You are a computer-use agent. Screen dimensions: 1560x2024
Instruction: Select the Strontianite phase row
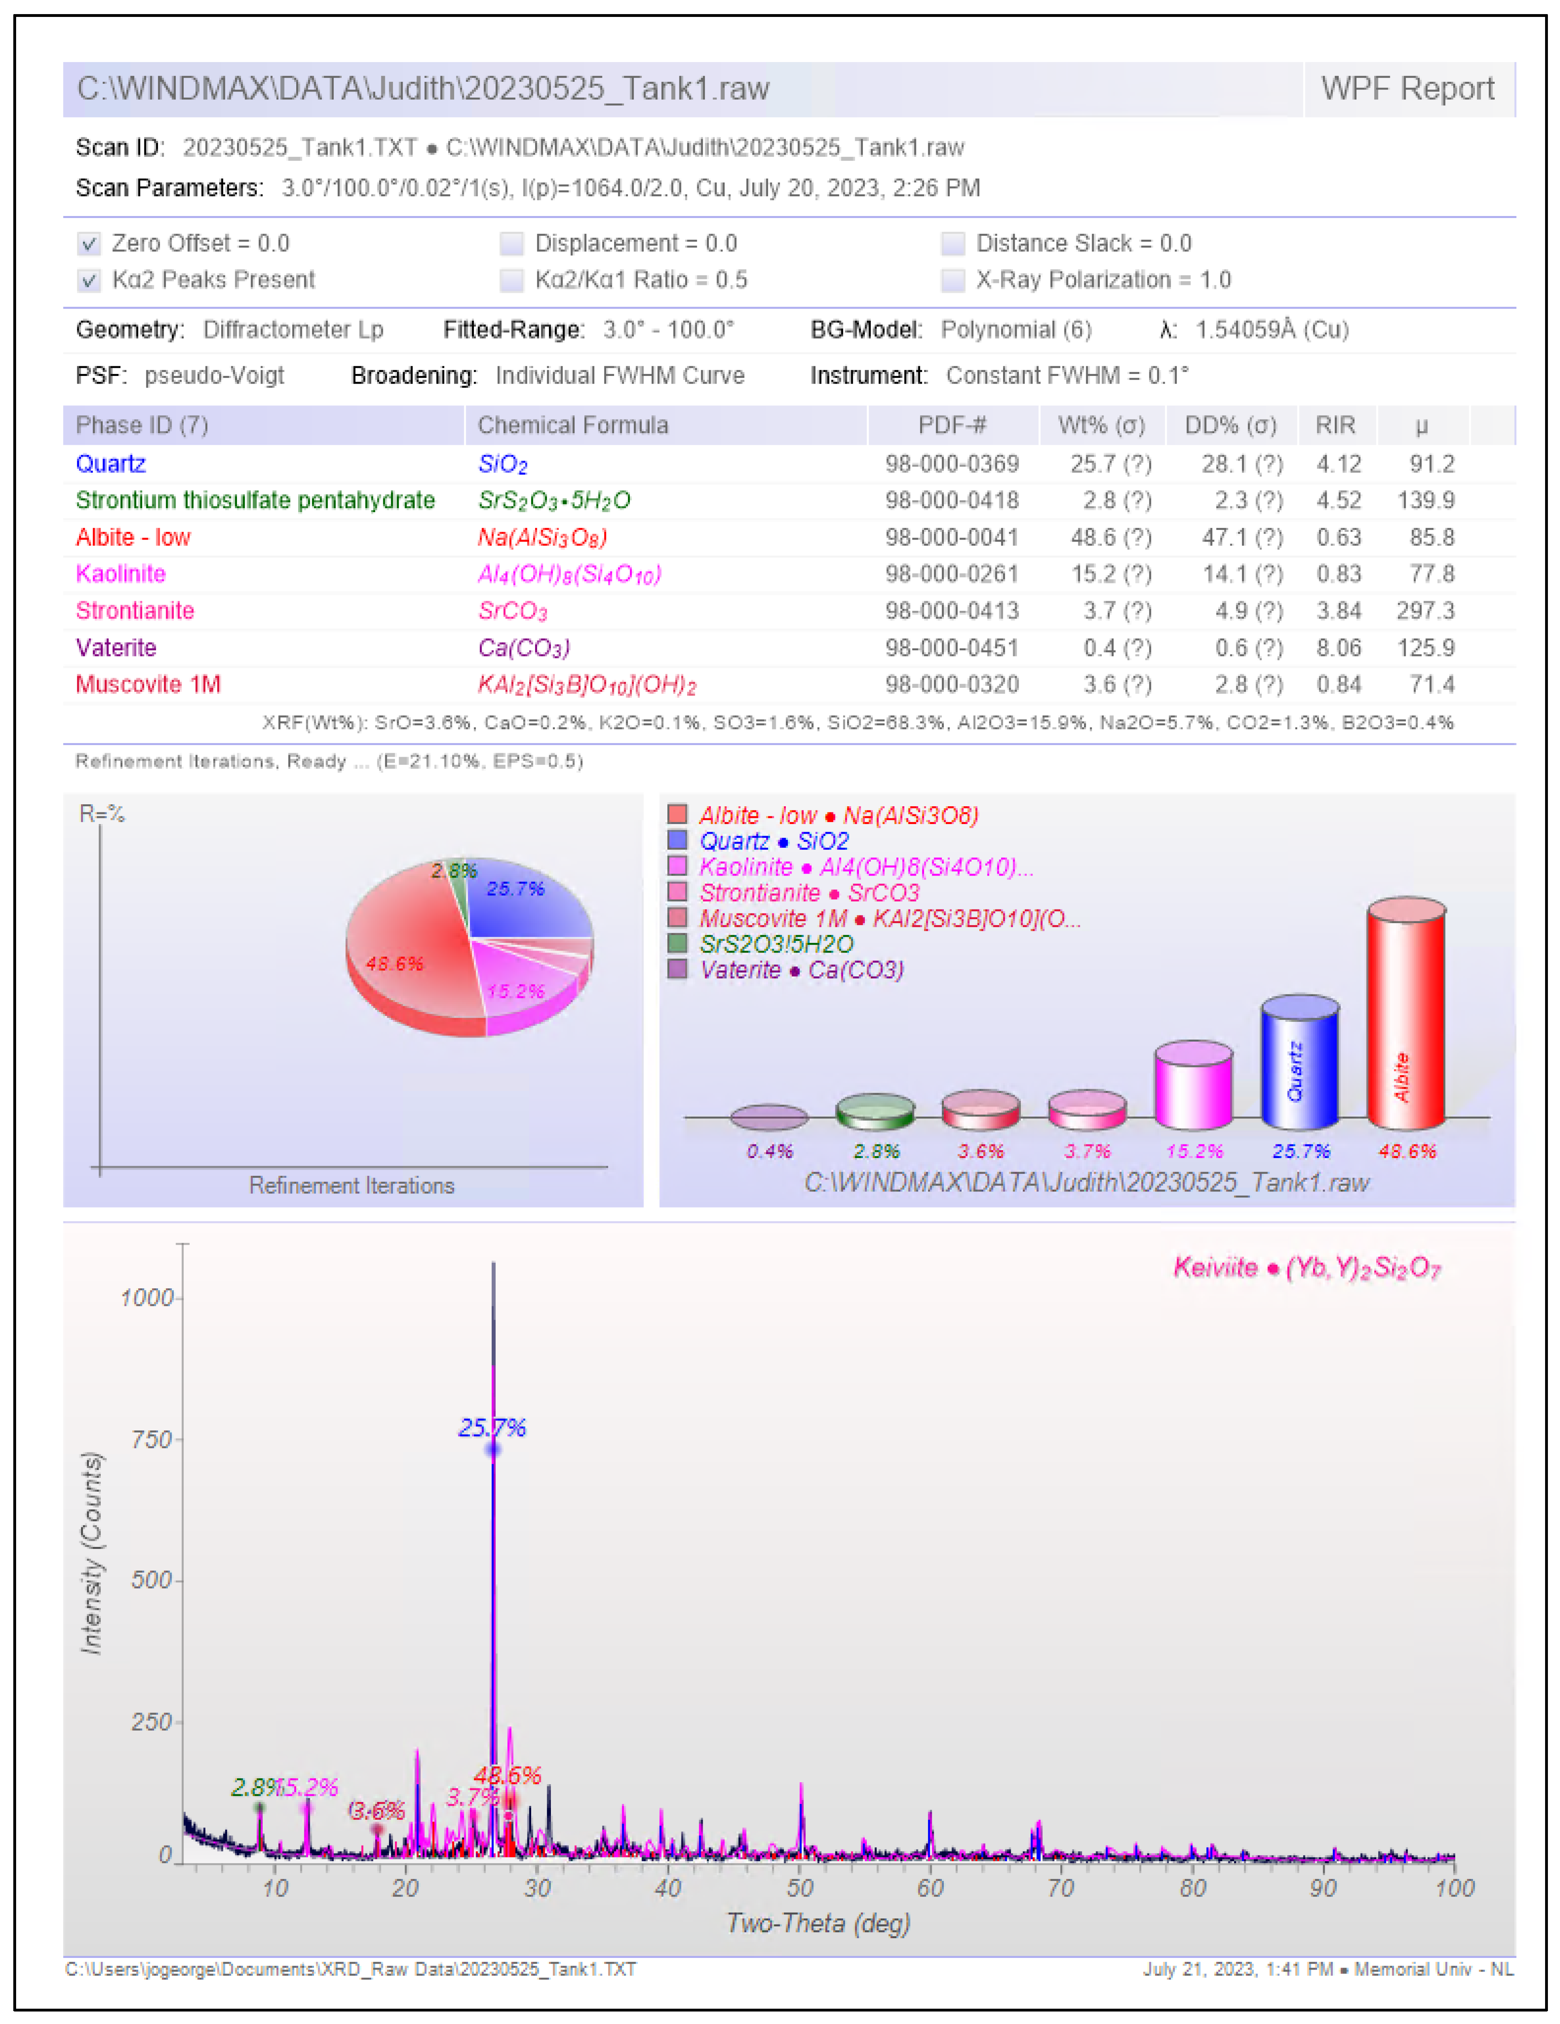[135, 611]
